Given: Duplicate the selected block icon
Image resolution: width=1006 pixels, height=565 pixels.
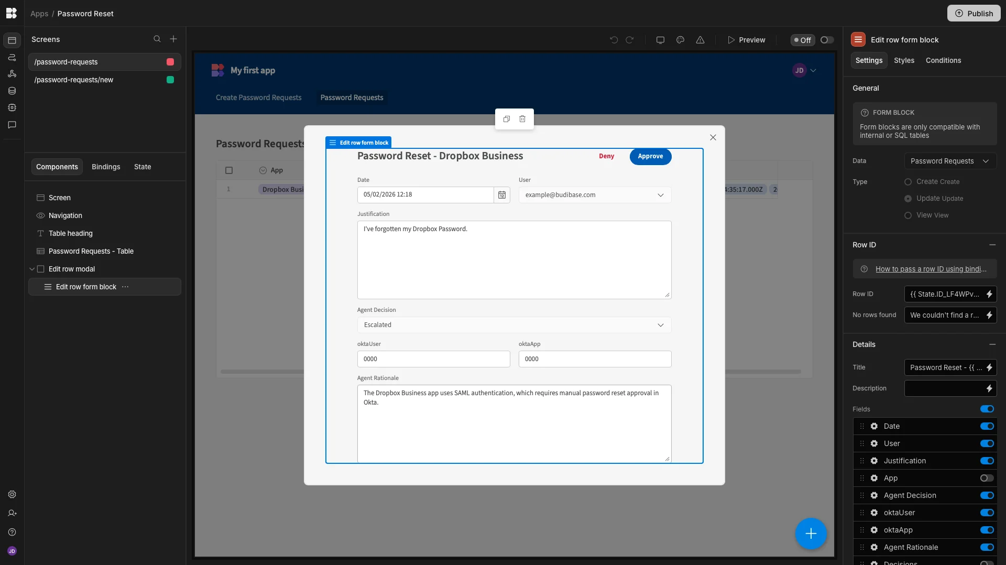Looking at the screenshot, I should pyautogui.click(x=507, y=119).
